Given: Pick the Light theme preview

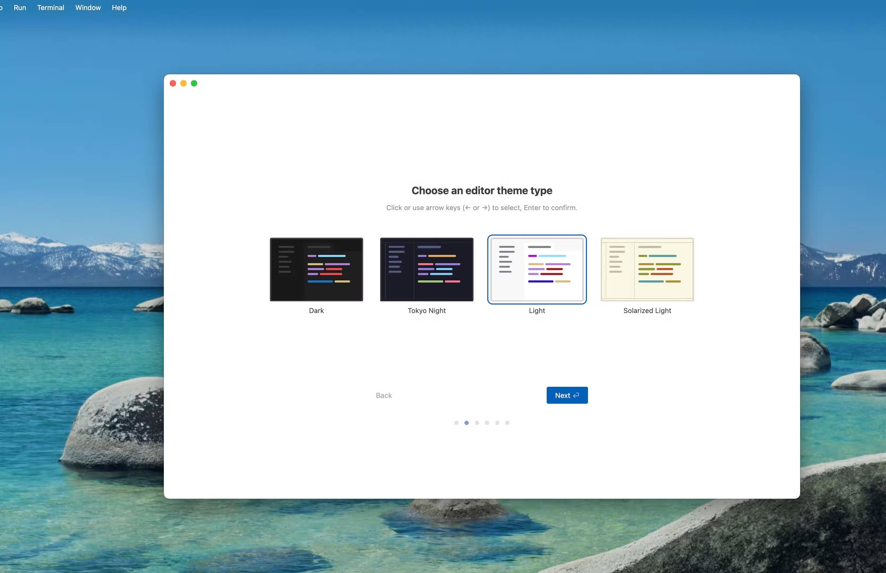Looking at the screenshot, I should tap(537, 269).
